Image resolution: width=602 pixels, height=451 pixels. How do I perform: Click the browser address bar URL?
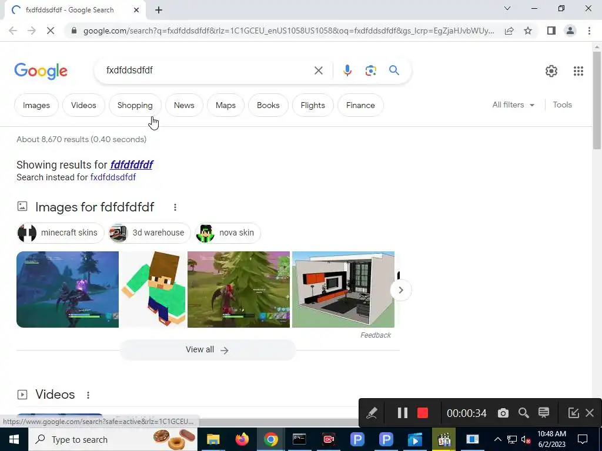(289, 31)
